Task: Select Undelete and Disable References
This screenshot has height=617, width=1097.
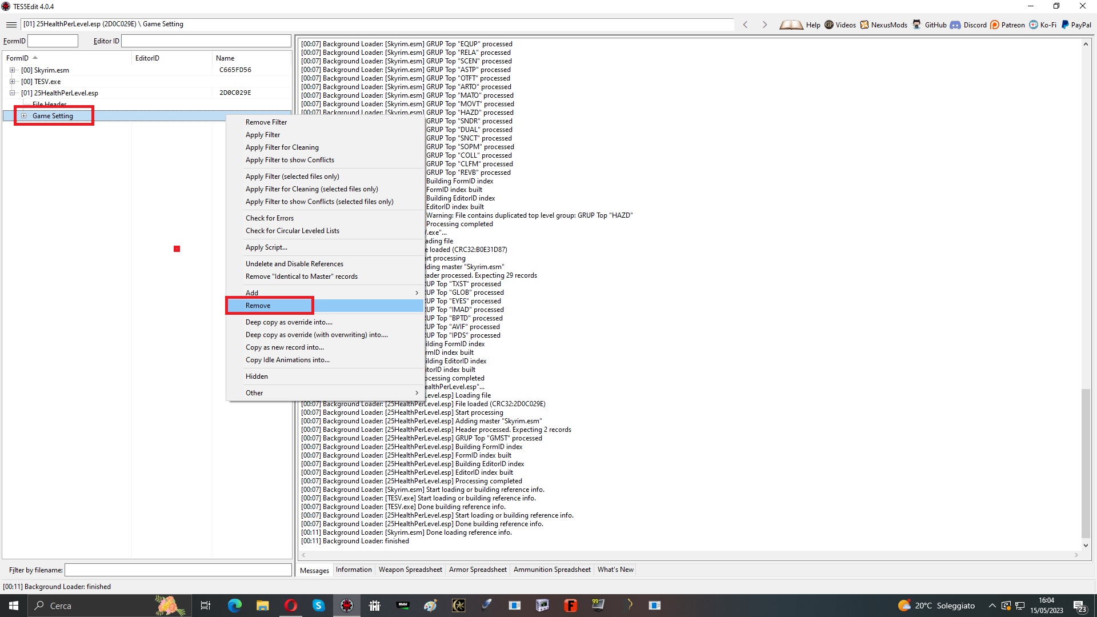Action: [x=325, y=264]
